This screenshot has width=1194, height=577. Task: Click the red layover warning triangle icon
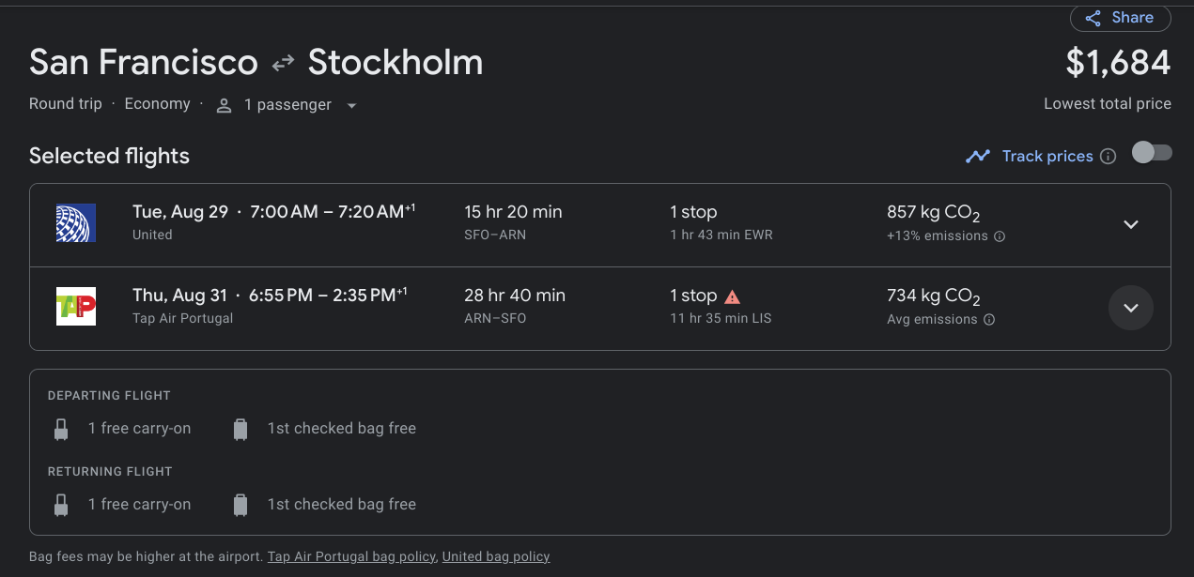[x=733, y=296]
